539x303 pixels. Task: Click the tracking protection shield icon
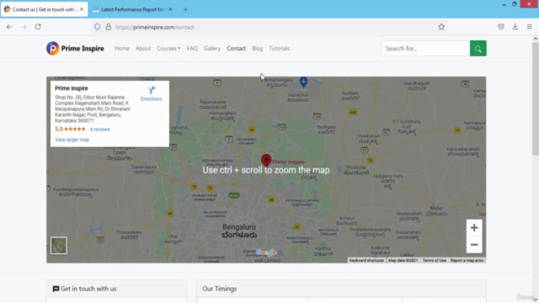(x=98, y=27)
